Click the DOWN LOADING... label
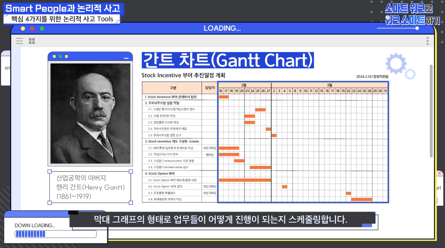 click(x=35, y=225)
